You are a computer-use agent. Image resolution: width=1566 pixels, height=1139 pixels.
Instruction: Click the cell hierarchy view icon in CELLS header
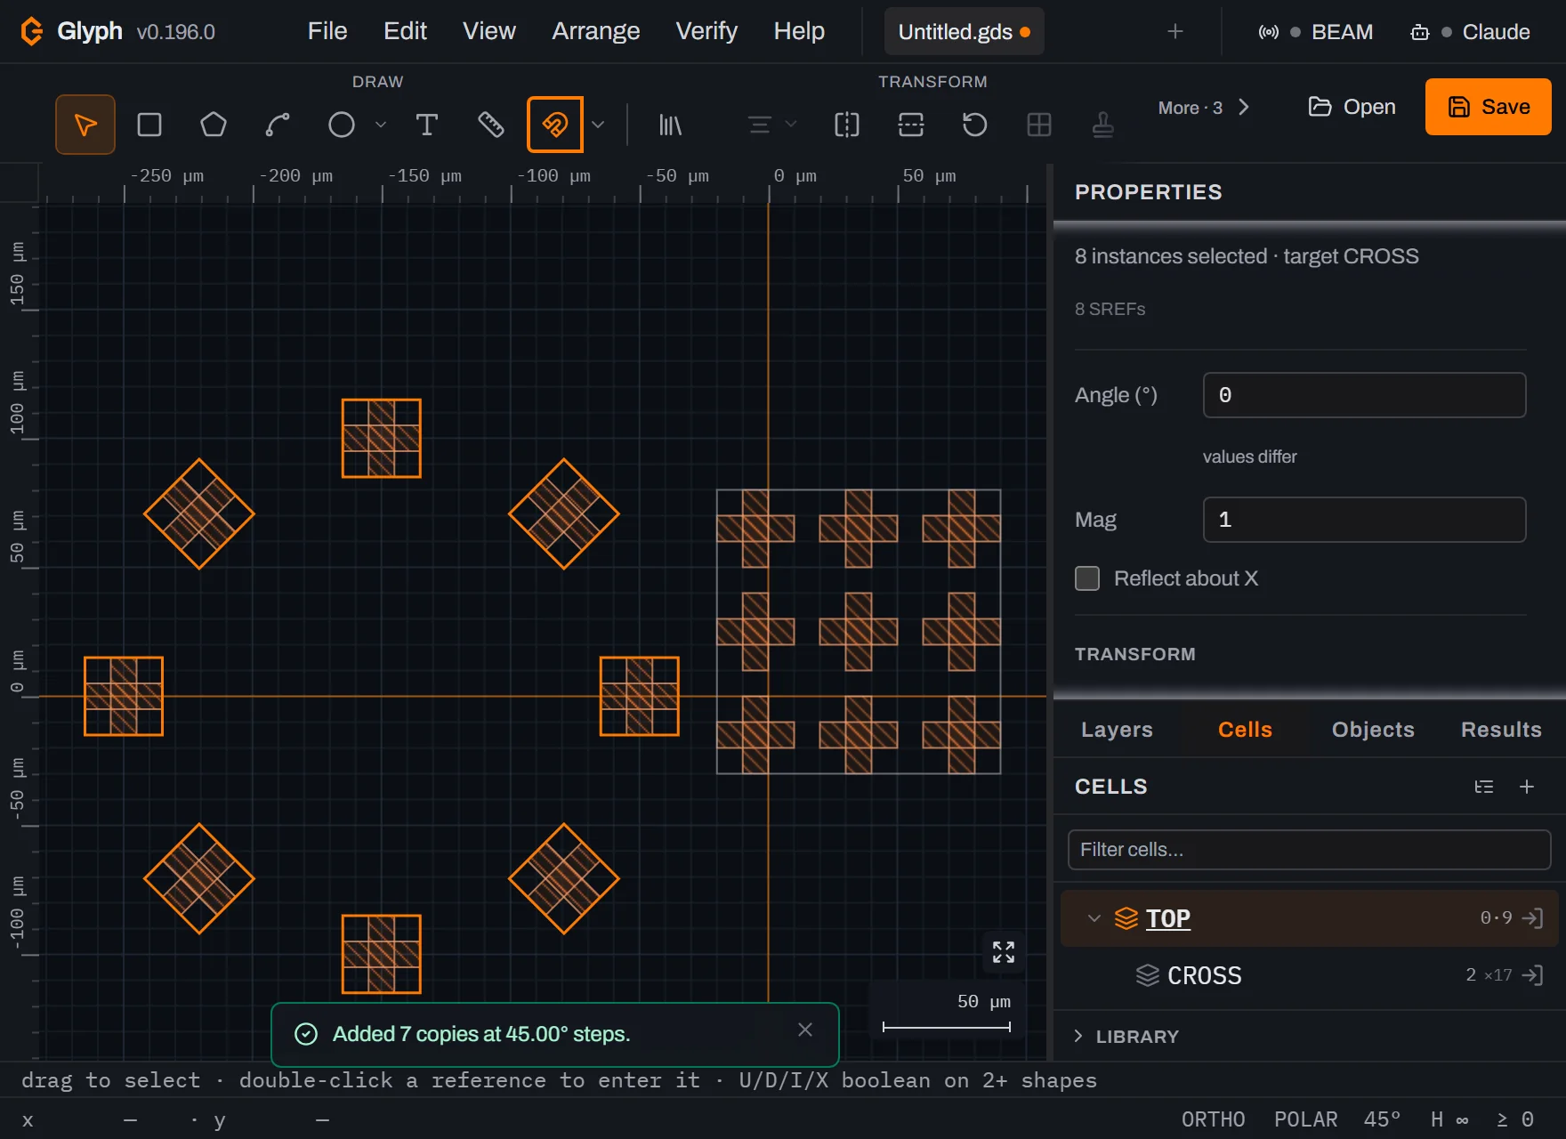(1484, 787)
